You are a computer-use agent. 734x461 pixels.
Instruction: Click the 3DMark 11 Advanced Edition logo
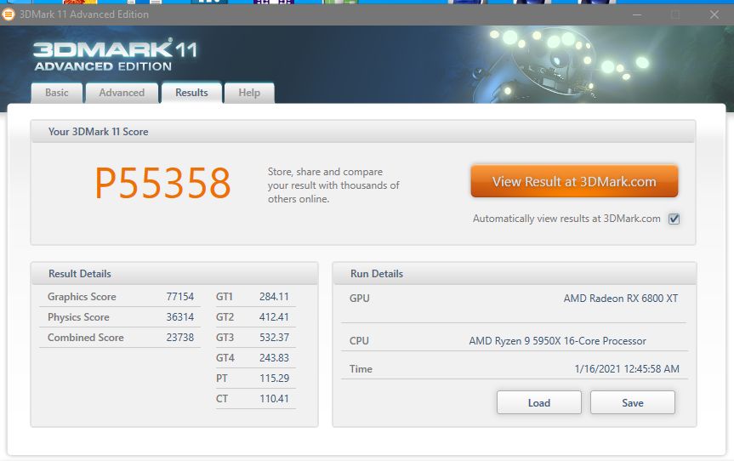(x=115, y=55)
